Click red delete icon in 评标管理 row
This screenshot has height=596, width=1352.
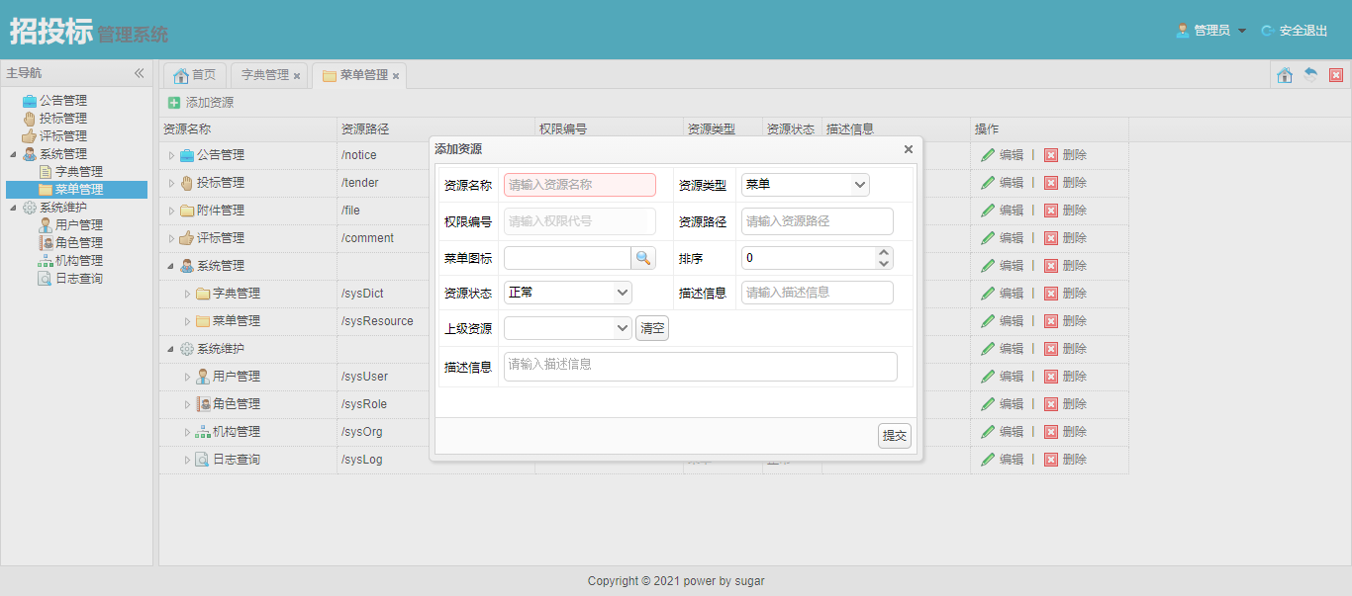click(1051, 238)
